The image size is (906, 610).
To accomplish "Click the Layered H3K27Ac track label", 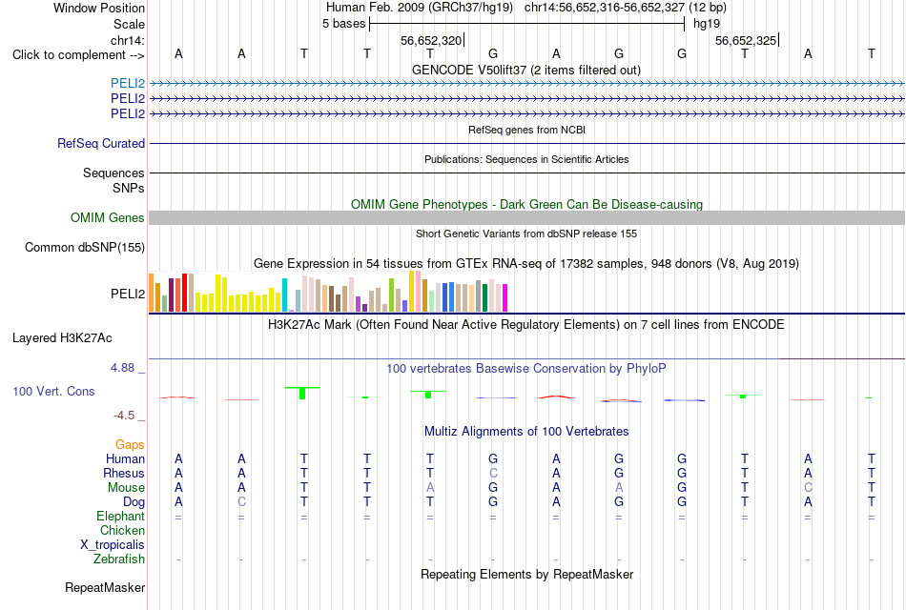I will [x=62, y=338].
